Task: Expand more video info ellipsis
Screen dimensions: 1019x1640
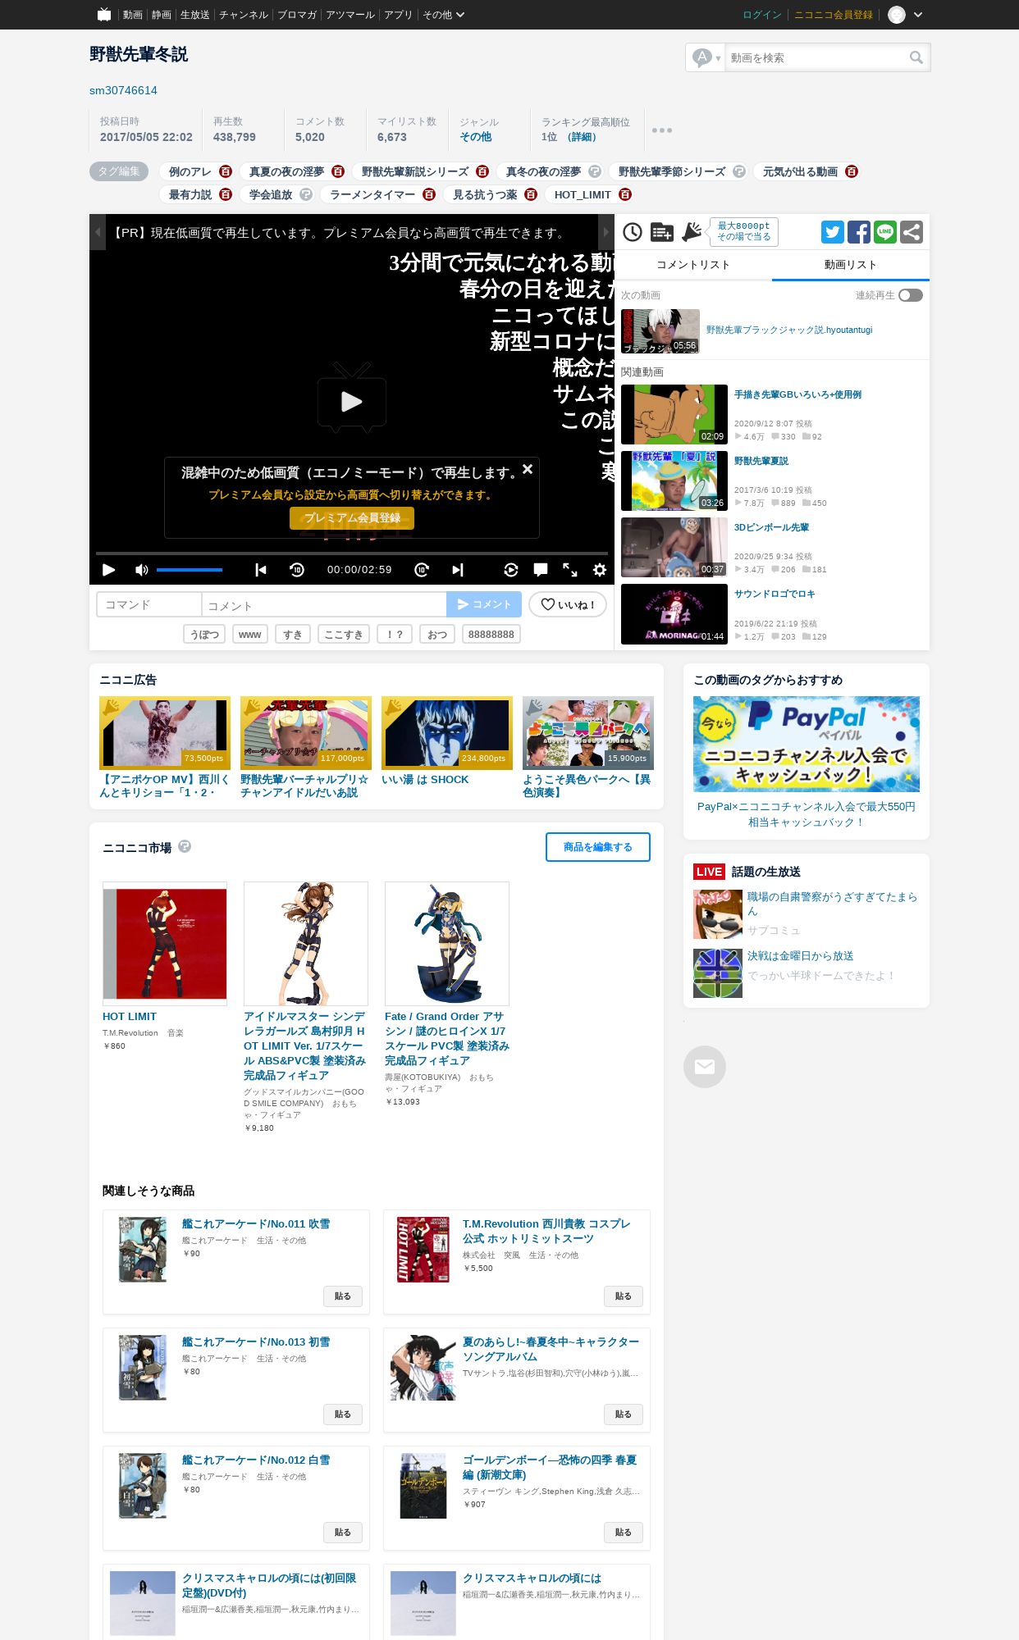Action: 662,130
